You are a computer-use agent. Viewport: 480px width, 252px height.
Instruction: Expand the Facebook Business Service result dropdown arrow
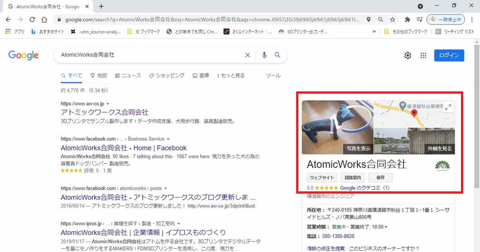(168, 139)
